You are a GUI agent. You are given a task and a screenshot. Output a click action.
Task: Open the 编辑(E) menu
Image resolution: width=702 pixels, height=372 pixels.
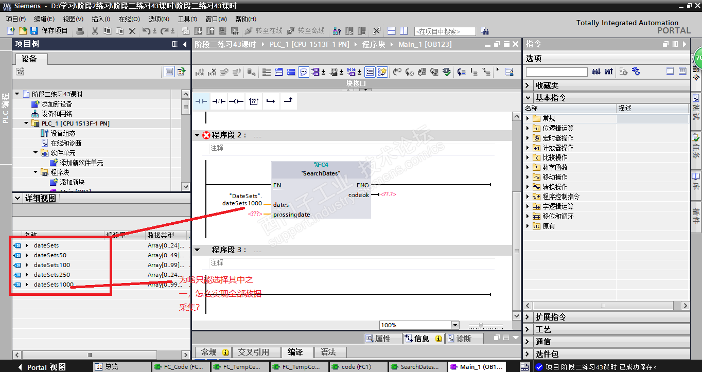(x=44, y=19)
